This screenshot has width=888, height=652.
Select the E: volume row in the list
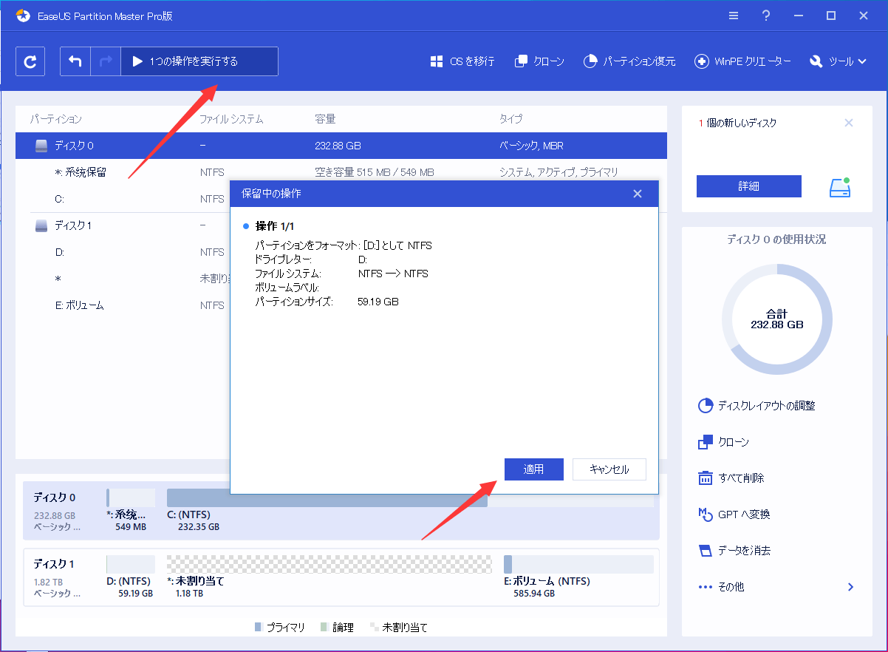123,305
